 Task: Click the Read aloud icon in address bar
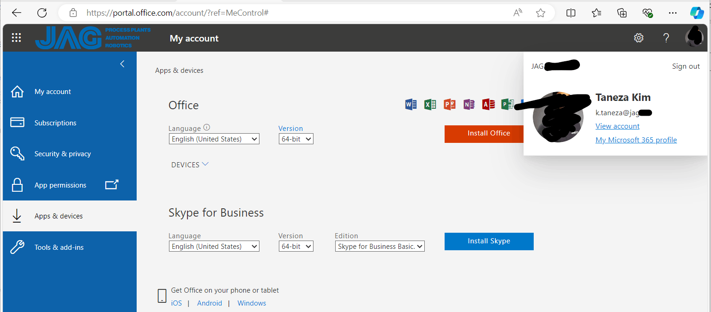tap(518, 13)
